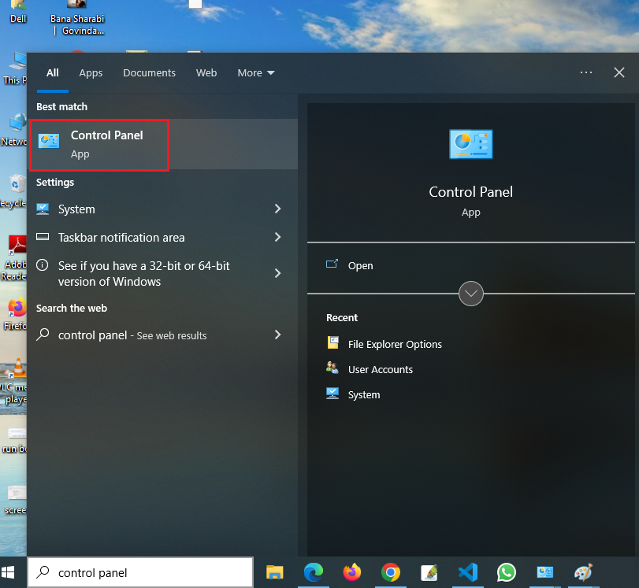Select the Adobe Reader desktop shortcut
Image resolution: width=639 pixels, height=588 pixels.
pos(15,258)
